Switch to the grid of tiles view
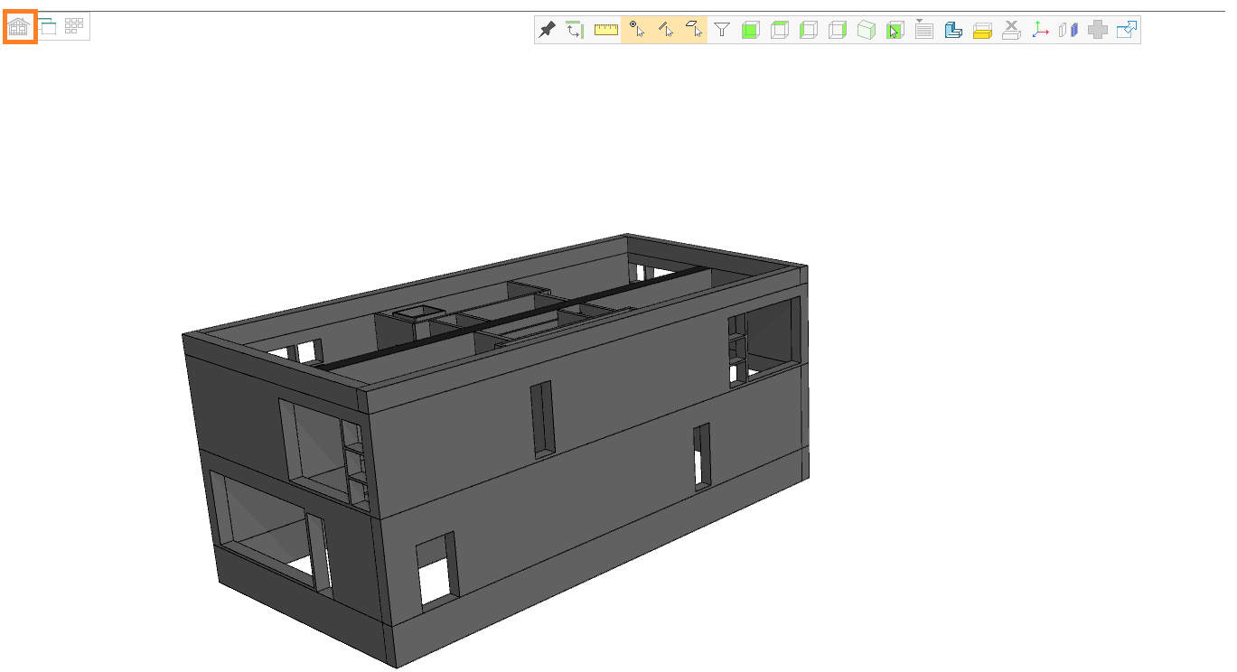 point(74,25)
